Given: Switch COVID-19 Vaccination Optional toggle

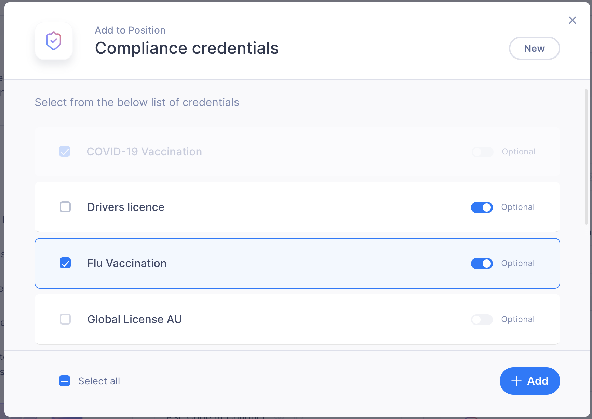Looking at the screenshot, I should tap(482, 152).
